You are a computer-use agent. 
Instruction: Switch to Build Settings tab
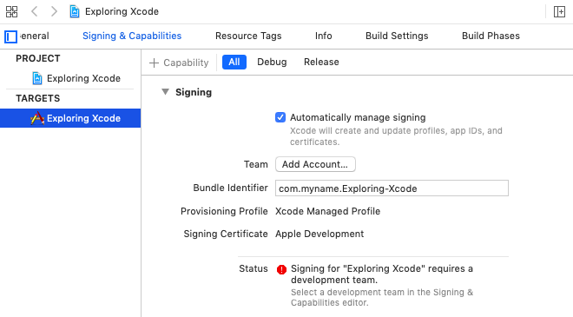pyautogui.click(x=397, y=36)
